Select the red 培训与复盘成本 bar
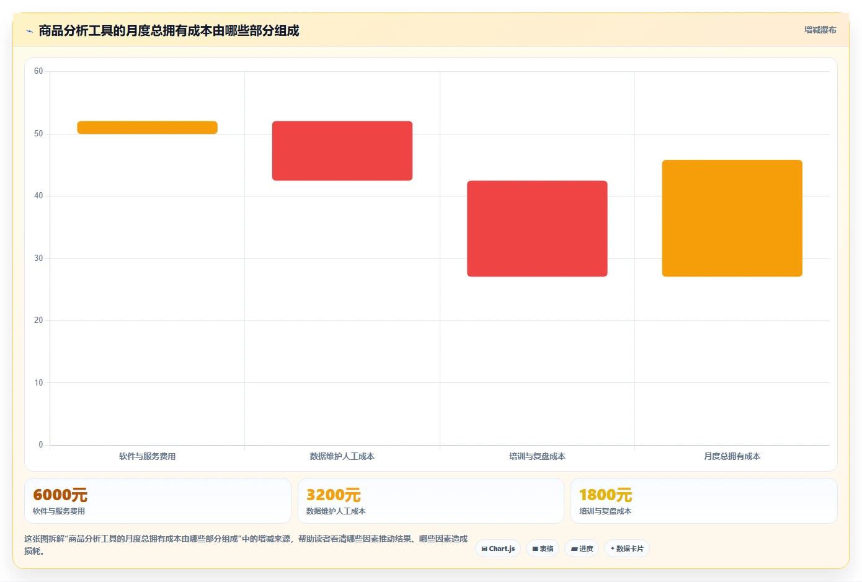This screenshot has height=582, width=862. pos(537,229)
